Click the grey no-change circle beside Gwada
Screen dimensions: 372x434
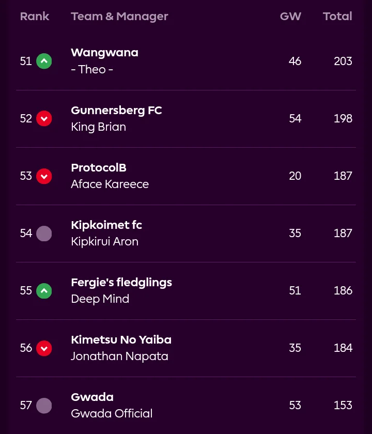point(44,406)
